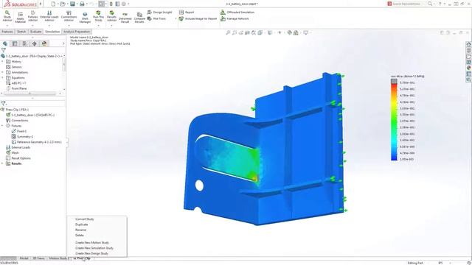
Task: Expand the Run This Study dropdown arrow
Action: (98, 25)
